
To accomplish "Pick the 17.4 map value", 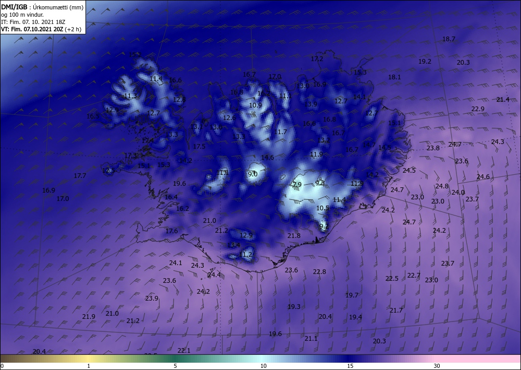I will pyautogui.click(x=147, y=140).
